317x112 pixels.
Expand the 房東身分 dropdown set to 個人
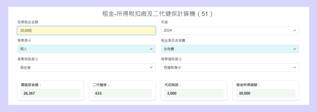click(86, 49)
